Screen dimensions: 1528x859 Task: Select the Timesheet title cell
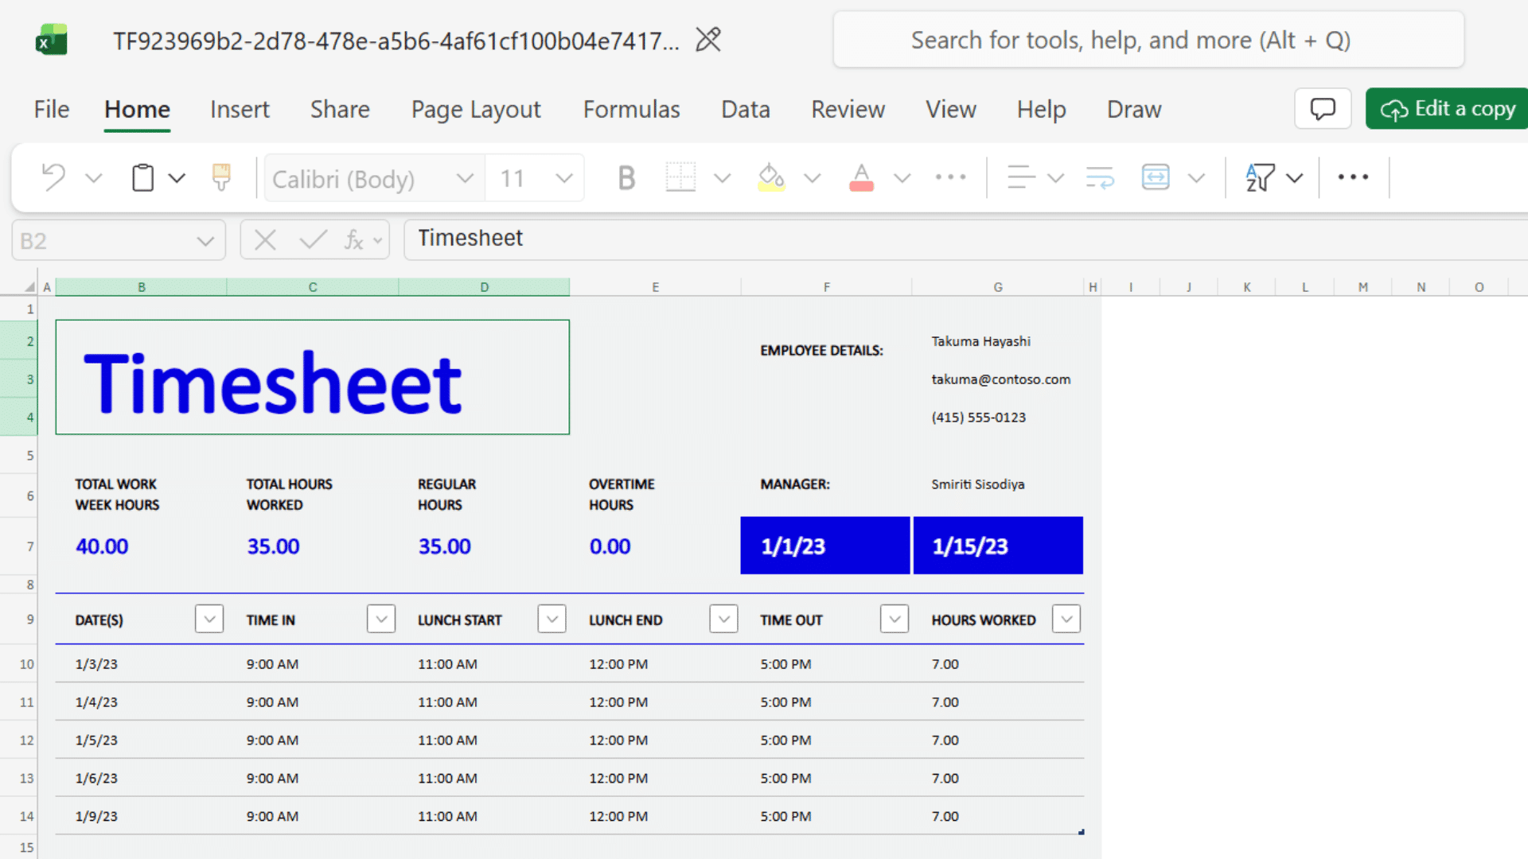313,377
